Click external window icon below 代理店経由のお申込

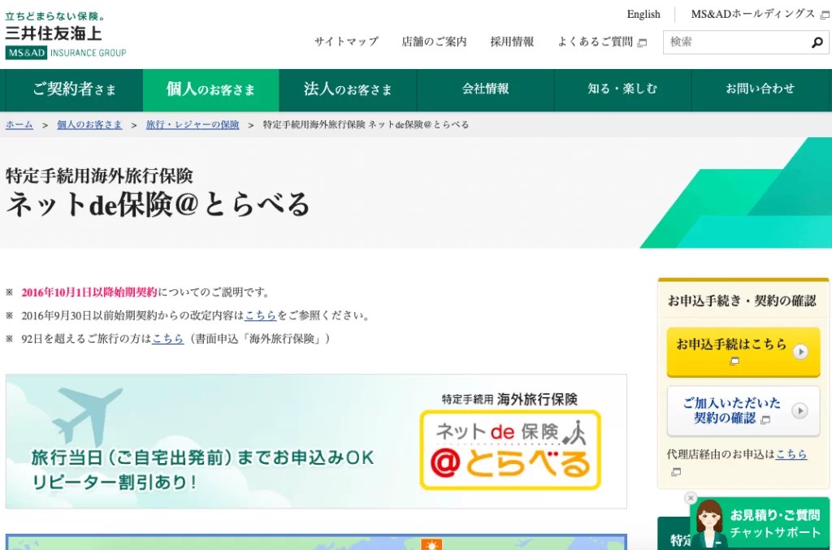point(675,471)
